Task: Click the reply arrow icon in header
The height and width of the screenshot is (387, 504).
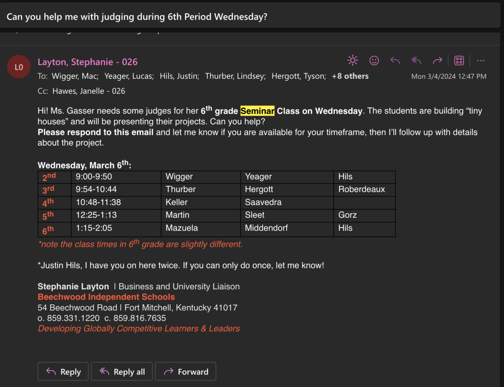Action: pyautogui.click(x=395, y=61)
